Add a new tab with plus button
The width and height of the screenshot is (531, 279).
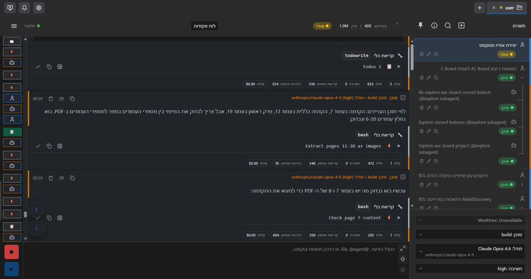tap(480, 8)
